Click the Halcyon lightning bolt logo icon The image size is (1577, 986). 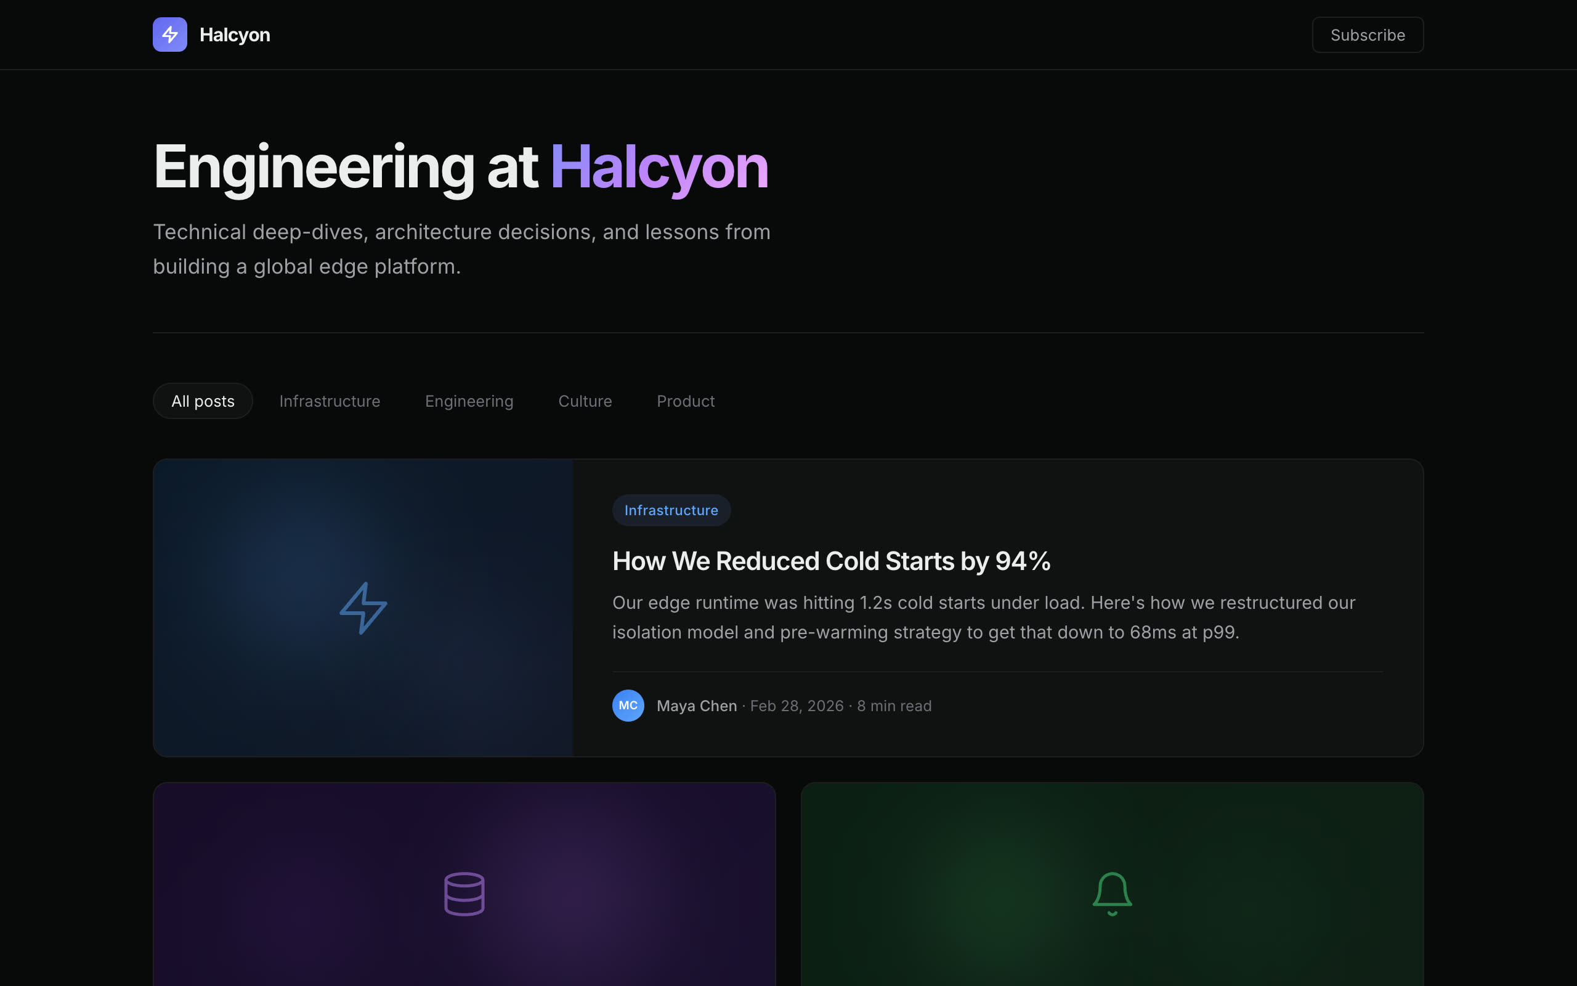(x=169, y=34)
